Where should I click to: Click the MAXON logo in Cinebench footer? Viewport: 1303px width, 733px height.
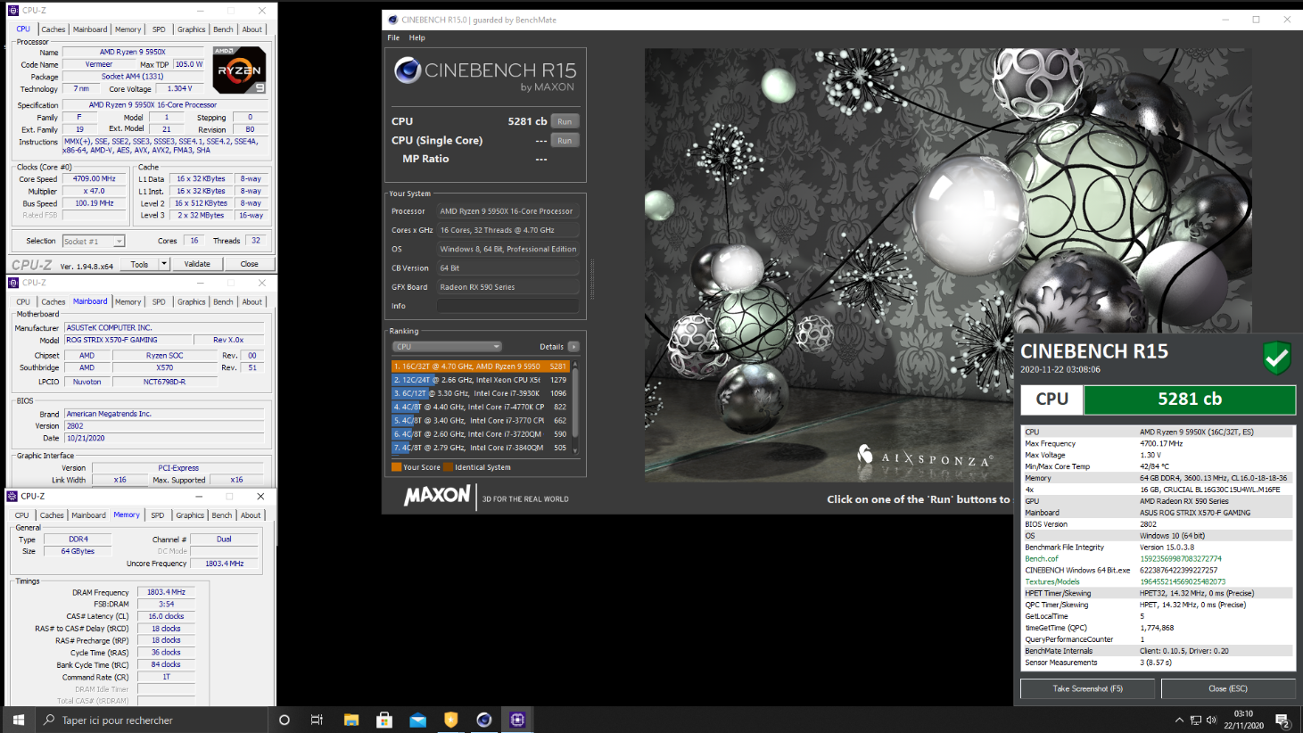pos(437,496)
